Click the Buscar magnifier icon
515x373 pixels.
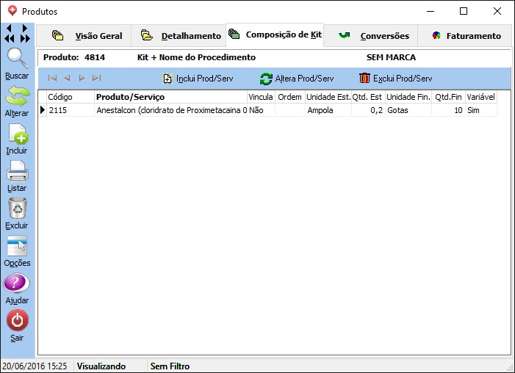click(17, 59)
